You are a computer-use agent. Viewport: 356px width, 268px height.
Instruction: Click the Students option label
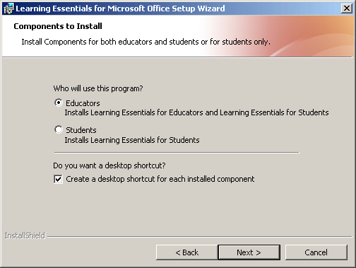[x=81, y=130]
